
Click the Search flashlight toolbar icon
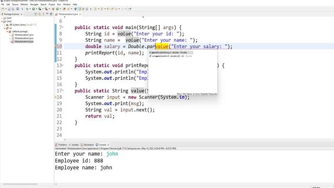(x=68, y=9)
